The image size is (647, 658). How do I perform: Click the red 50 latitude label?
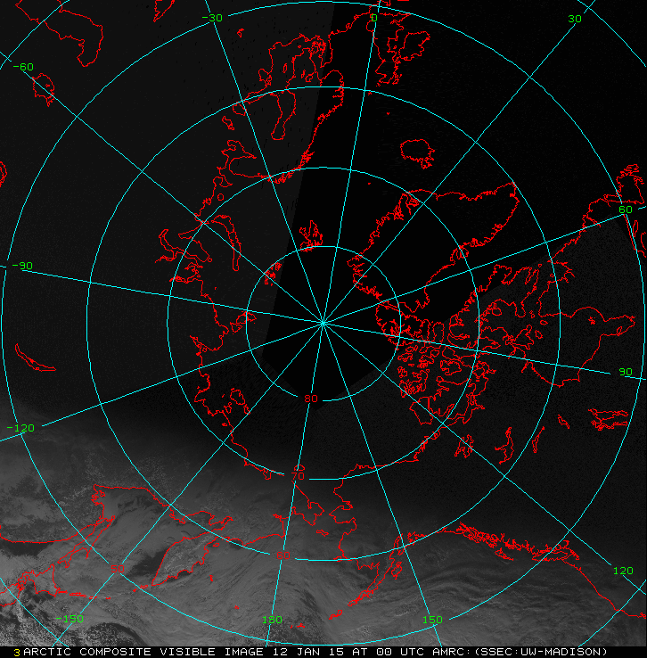tap(118, 569)
